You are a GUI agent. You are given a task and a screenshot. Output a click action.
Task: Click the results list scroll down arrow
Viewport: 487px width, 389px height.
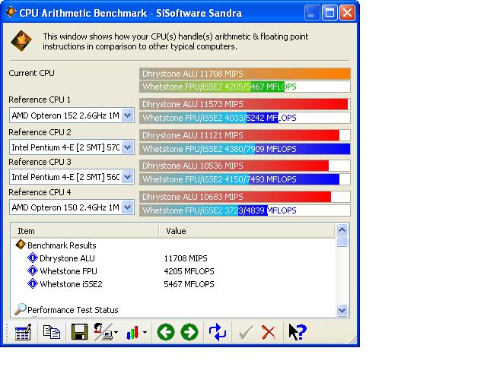tap(342, 310)
